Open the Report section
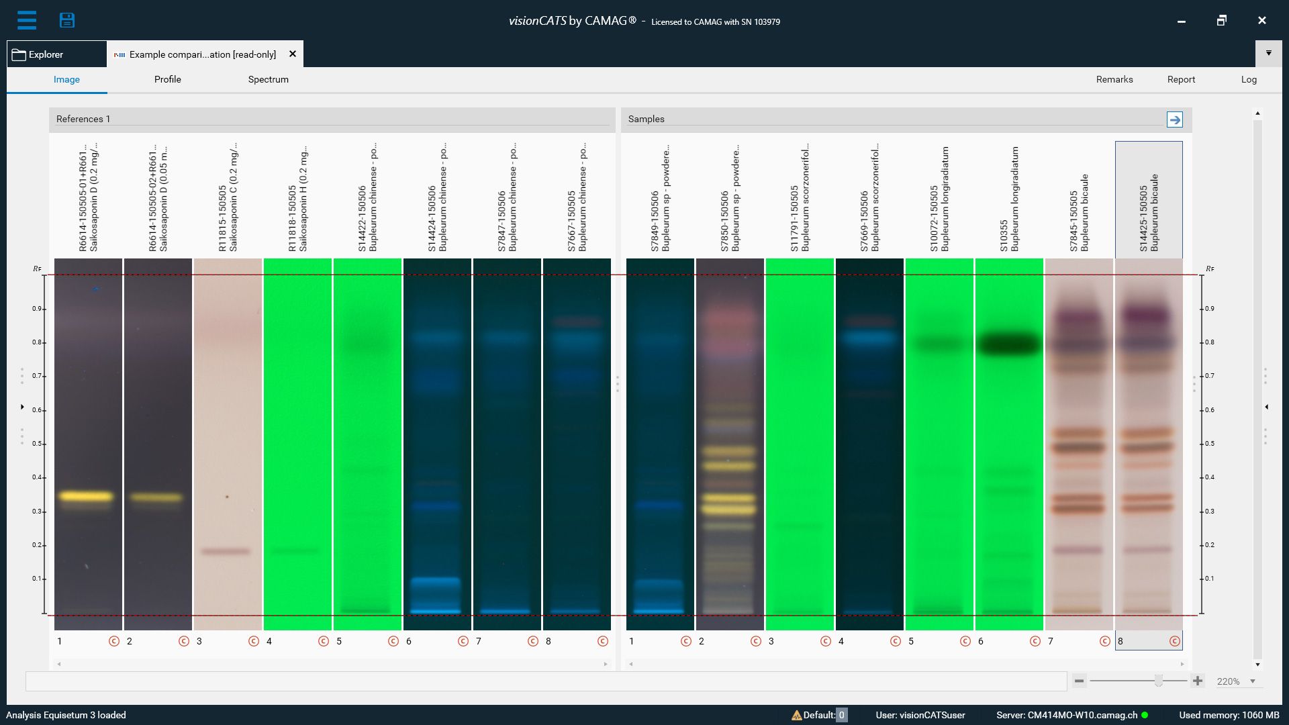The image size is (1289, 725). click(1180, 79)
